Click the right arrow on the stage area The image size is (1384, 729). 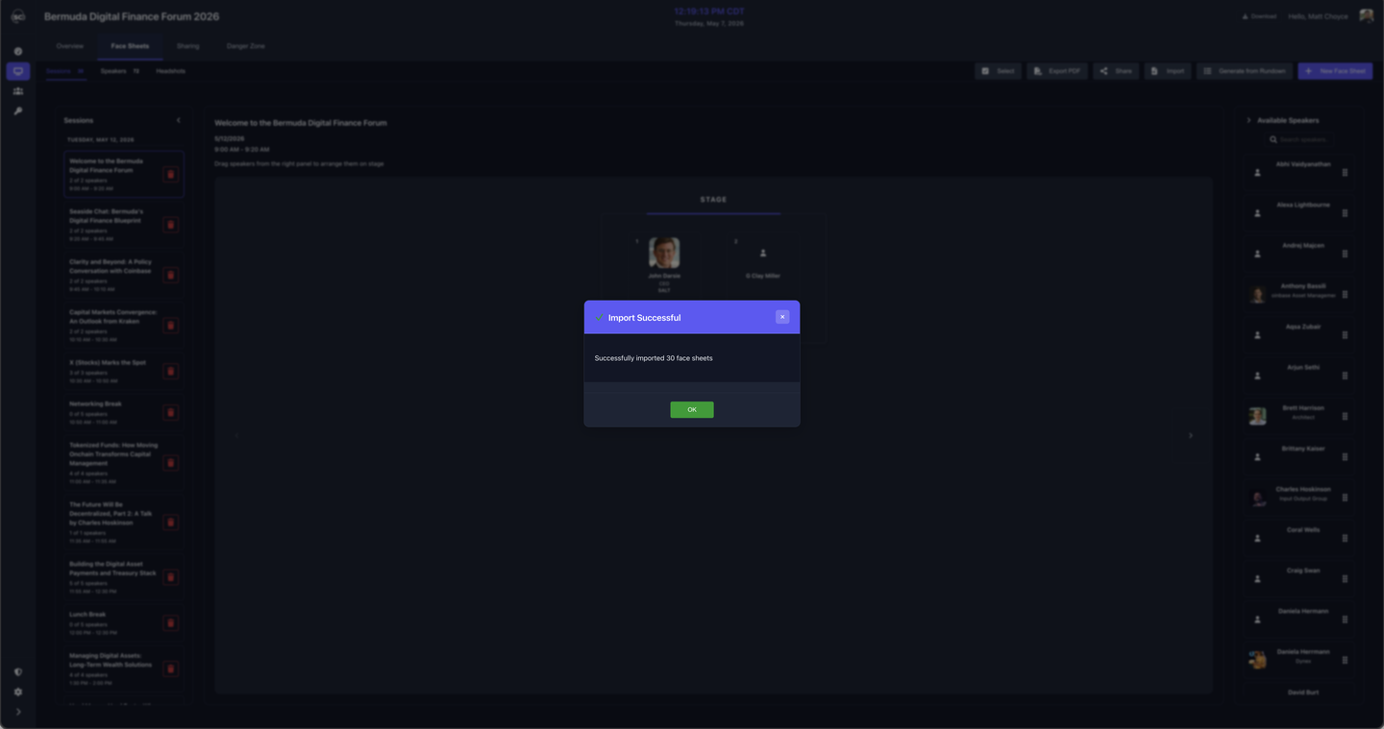(x=1190, y=435)
